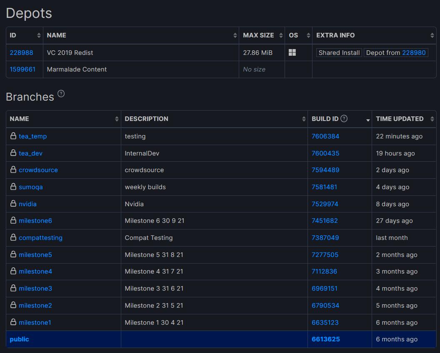
Task: Sort depots by Max Size column
Action: tap(261, 35)
